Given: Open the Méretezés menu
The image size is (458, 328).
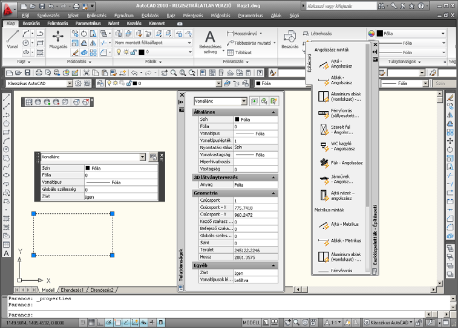Looking at the screenshot, I should point(193,16).
